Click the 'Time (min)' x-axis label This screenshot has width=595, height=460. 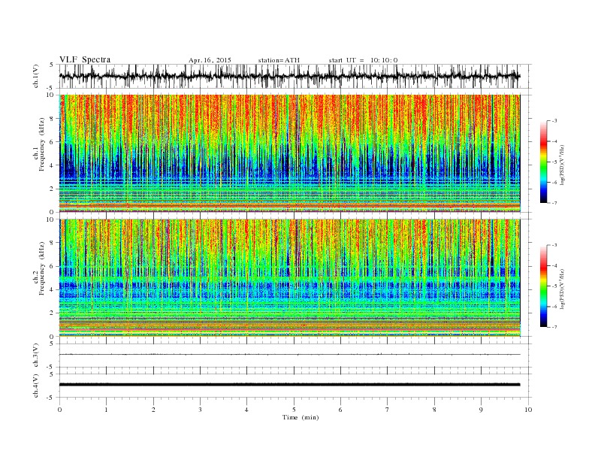click(x=301, y=417)
